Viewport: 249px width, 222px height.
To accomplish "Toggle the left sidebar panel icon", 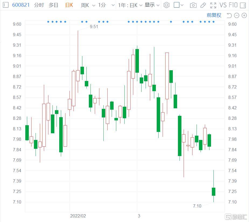I will click(x=6, y=5).
